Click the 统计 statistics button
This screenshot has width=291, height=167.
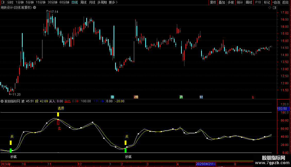[x=240, y=2]
